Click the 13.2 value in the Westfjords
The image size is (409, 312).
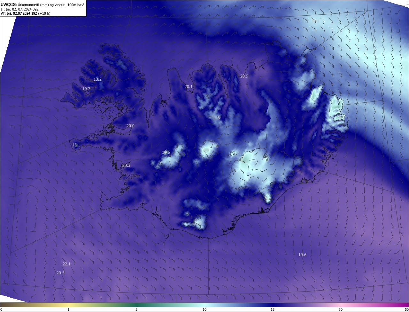pyautogui.click(x=97, y=79)
